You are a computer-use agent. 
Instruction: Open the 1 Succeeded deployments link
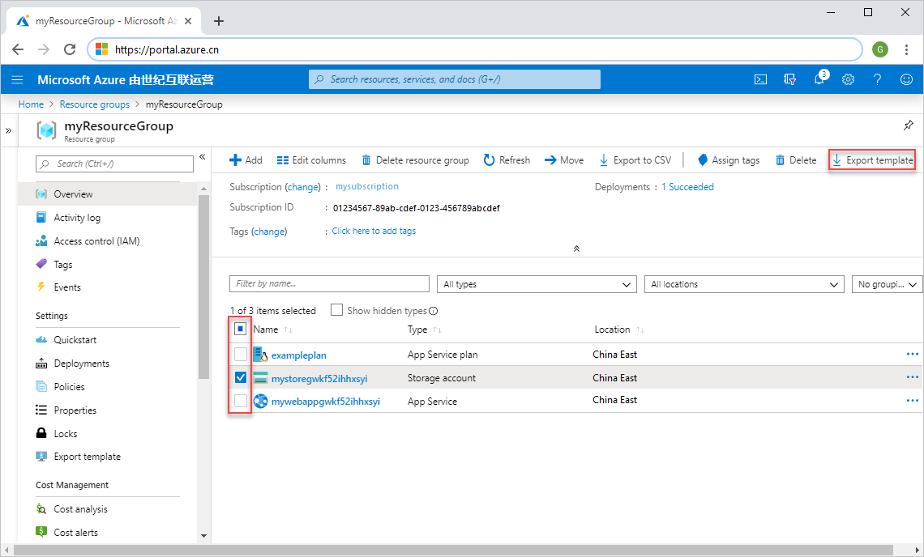point(687,187)
